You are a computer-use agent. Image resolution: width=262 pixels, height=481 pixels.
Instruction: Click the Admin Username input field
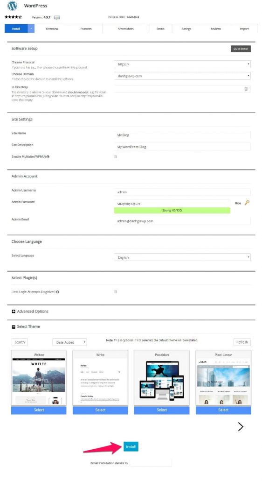coord(182,192)
